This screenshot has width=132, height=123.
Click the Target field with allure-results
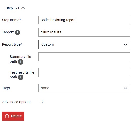click(x=84, y=32)
